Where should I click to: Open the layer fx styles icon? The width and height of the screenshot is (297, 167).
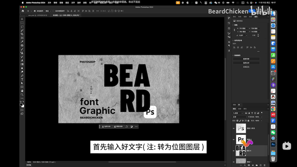pos(245,165)
